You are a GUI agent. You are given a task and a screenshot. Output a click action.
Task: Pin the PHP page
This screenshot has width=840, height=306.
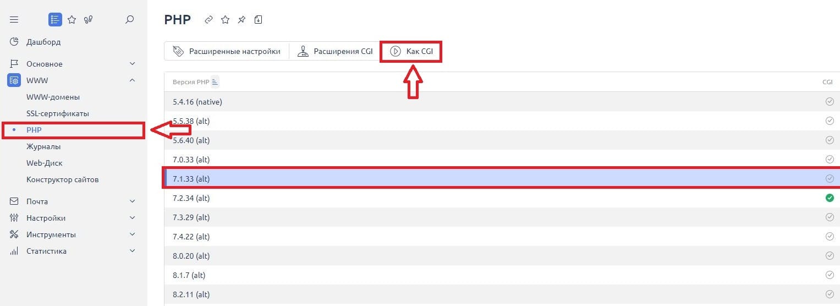(241, 20)
